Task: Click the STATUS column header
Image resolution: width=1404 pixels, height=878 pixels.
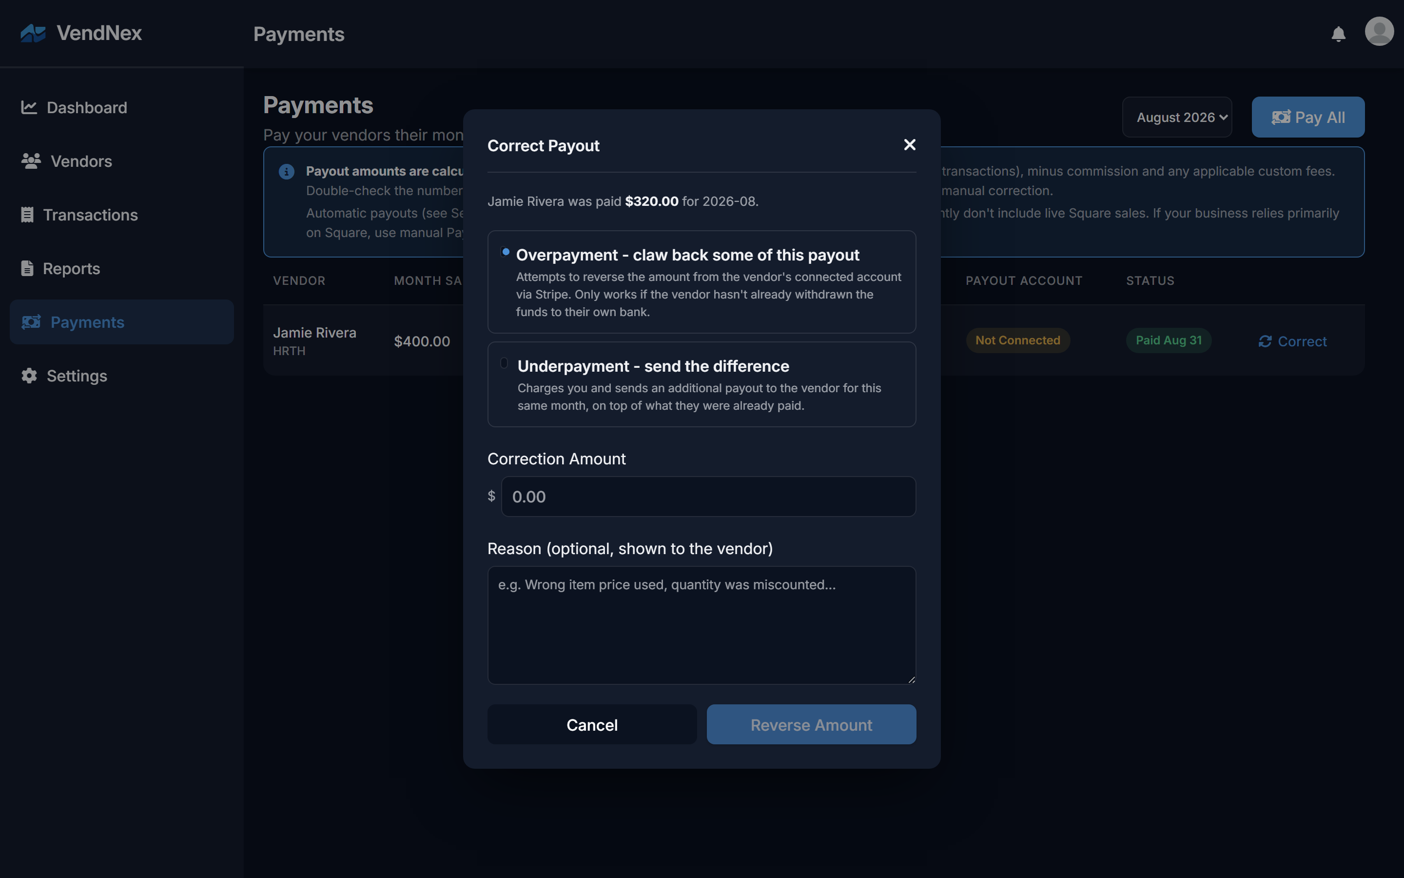Action: pos(1150,281)
